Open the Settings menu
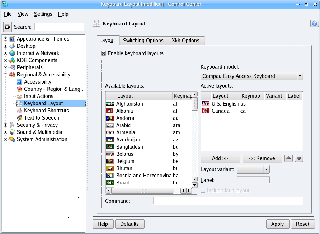The width and height of the screenshot is (320, 234). [43, 14]
